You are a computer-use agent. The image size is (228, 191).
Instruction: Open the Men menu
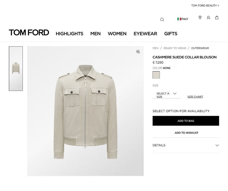tap(95, 34)
